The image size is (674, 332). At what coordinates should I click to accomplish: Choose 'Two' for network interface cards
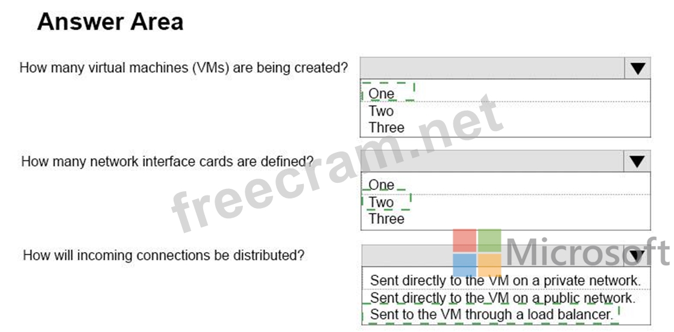point(381,202)
